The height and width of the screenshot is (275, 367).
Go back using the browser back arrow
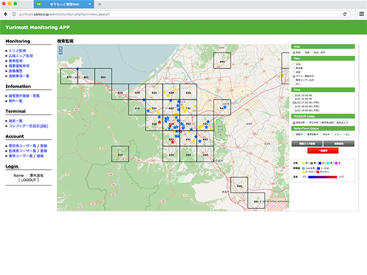point(6,13)
